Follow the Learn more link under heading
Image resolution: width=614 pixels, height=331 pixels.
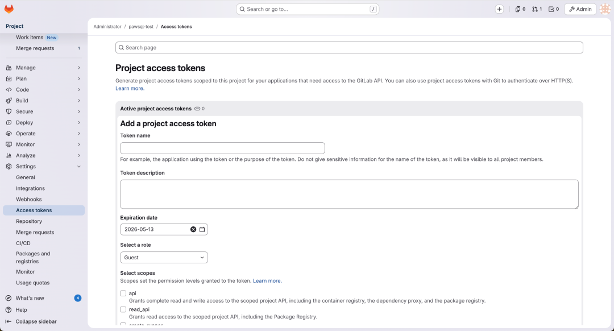[130, 89]
